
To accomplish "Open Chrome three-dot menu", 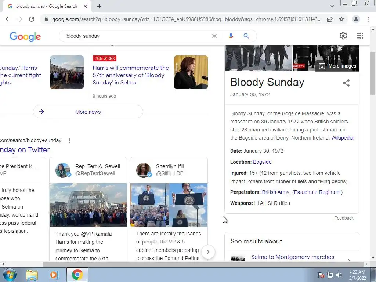I will [x=368, y=19].
